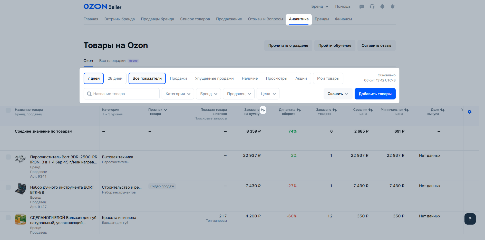Open the lip balm product thumbnail
The width and height of the screenshot is (485, 240).
coord(21,219)
